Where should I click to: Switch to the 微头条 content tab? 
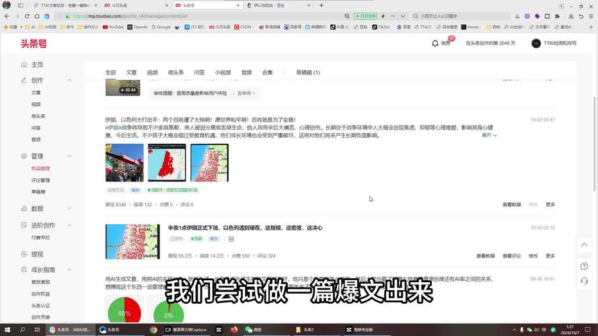coord(176,73)
